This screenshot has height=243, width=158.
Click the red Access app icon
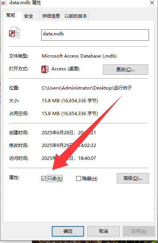[45, 69]
